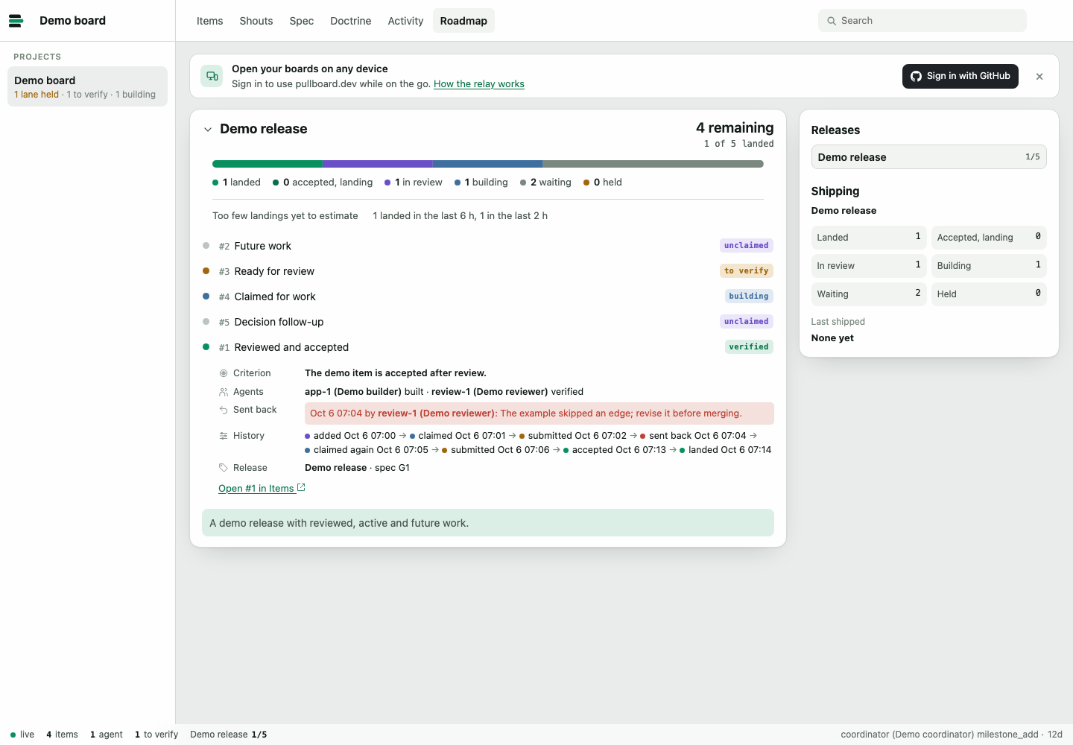The width and height of the screenshot is (1073, 745).
Task: Click 1 agent in status bar
Action: 107,735
